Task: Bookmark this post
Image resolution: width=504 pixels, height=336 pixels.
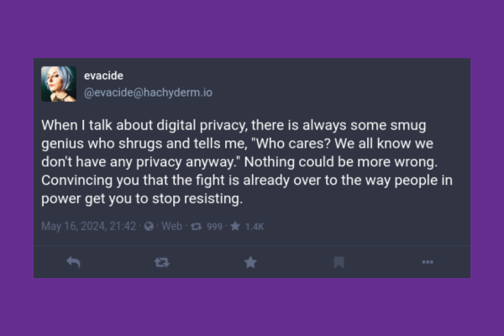Action: pyautogui.click(x=339, y=262)
